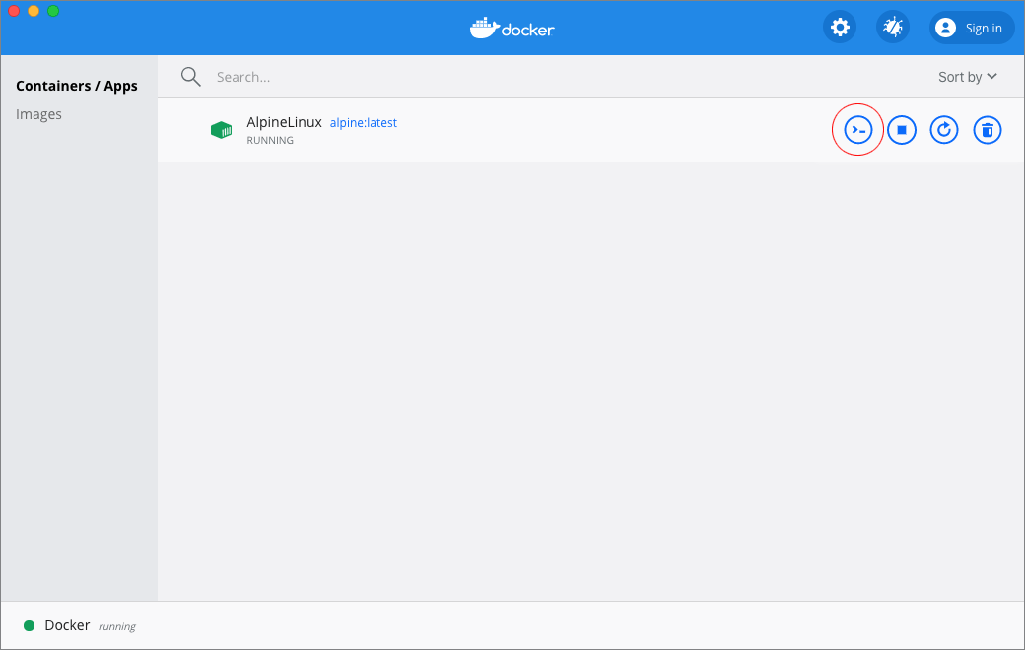Viewport: 1025px width, 650px height.
Task: Select Containers / Apps in sidebar
Action: (77, 86)
